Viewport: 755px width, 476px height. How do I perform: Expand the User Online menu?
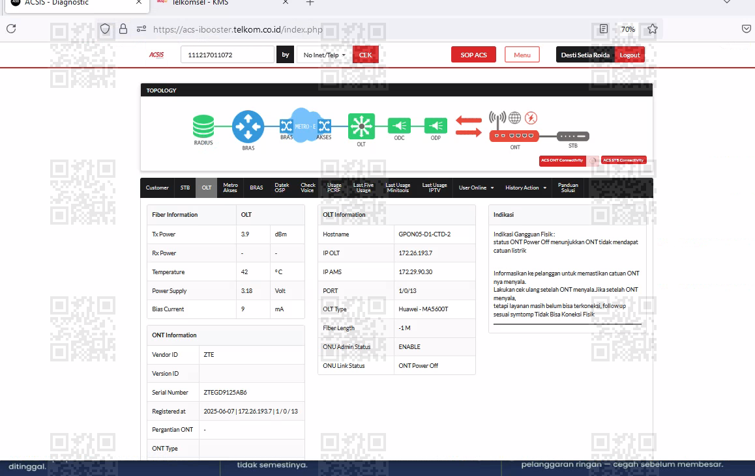point(476,188)
